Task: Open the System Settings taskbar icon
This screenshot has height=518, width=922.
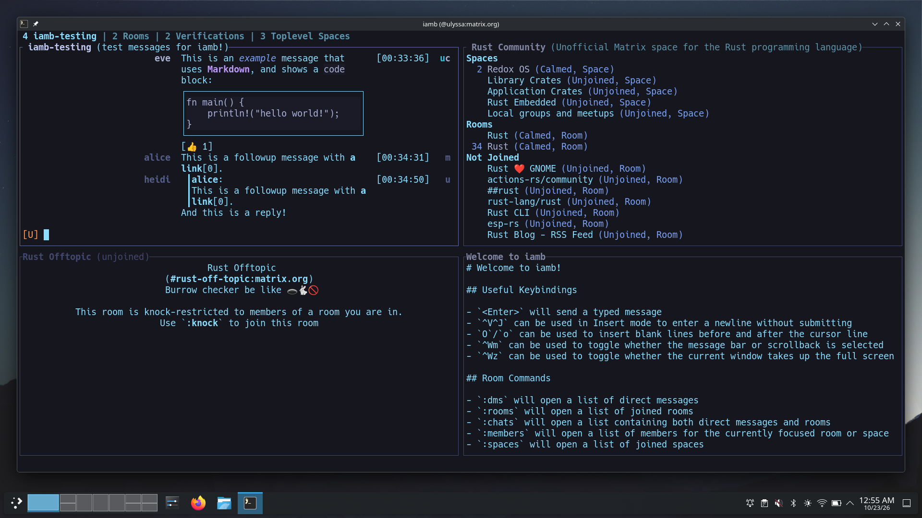Action: point(172,503)
